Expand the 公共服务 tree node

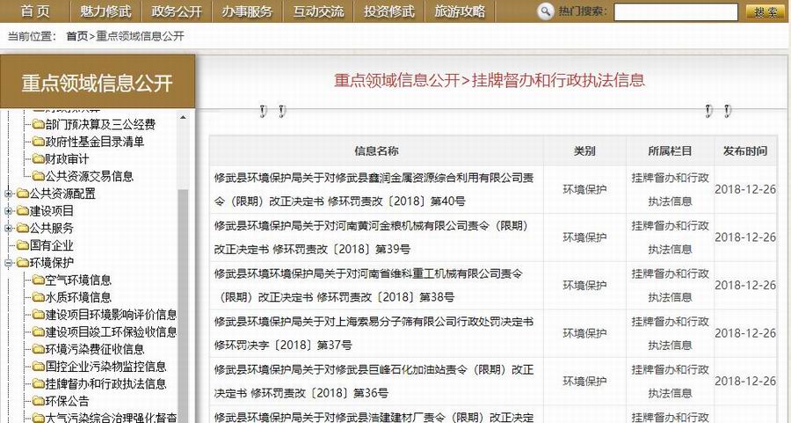point(8,228)
